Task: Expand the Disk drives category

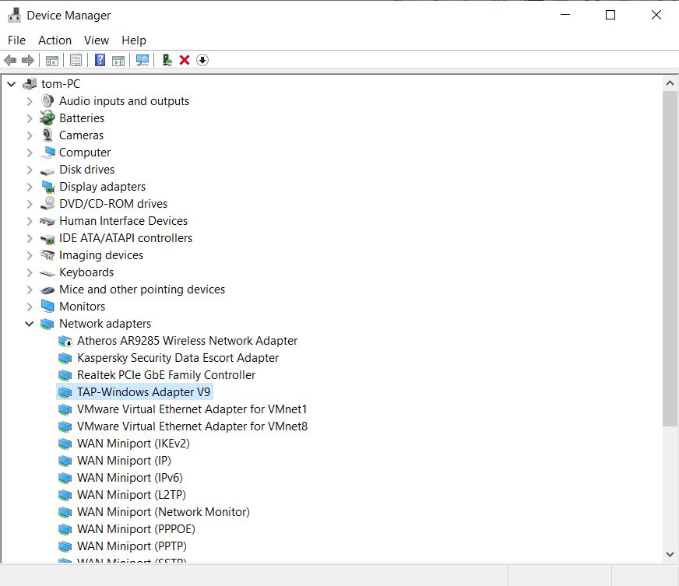Action: click(29, 170)
